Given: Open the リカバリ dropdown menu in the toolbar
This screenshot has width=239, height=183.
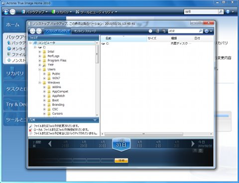Looking at the screenshot, I should click(x=62, y=12).
